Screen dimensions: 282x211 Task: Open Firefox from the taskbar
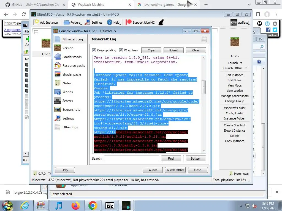coord(75,206)
